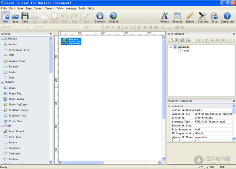
Task: Pick the HTML object tool
Action: click(x=9, y=55)
